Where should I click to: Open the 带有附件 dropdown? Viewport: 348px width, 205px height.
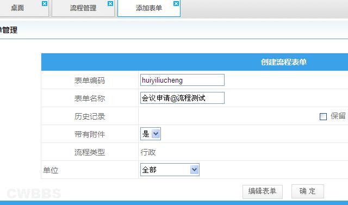[151, 134]
